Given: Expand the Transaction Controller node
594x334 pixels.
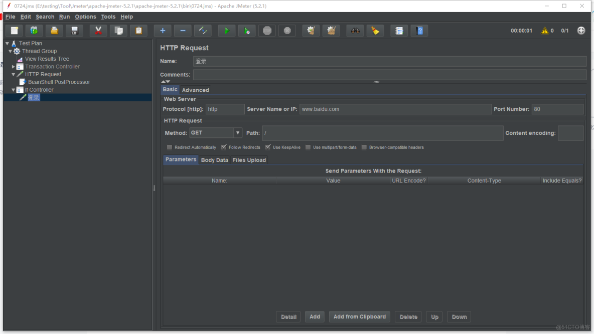Looking at the screenshot, I should 13,66.
